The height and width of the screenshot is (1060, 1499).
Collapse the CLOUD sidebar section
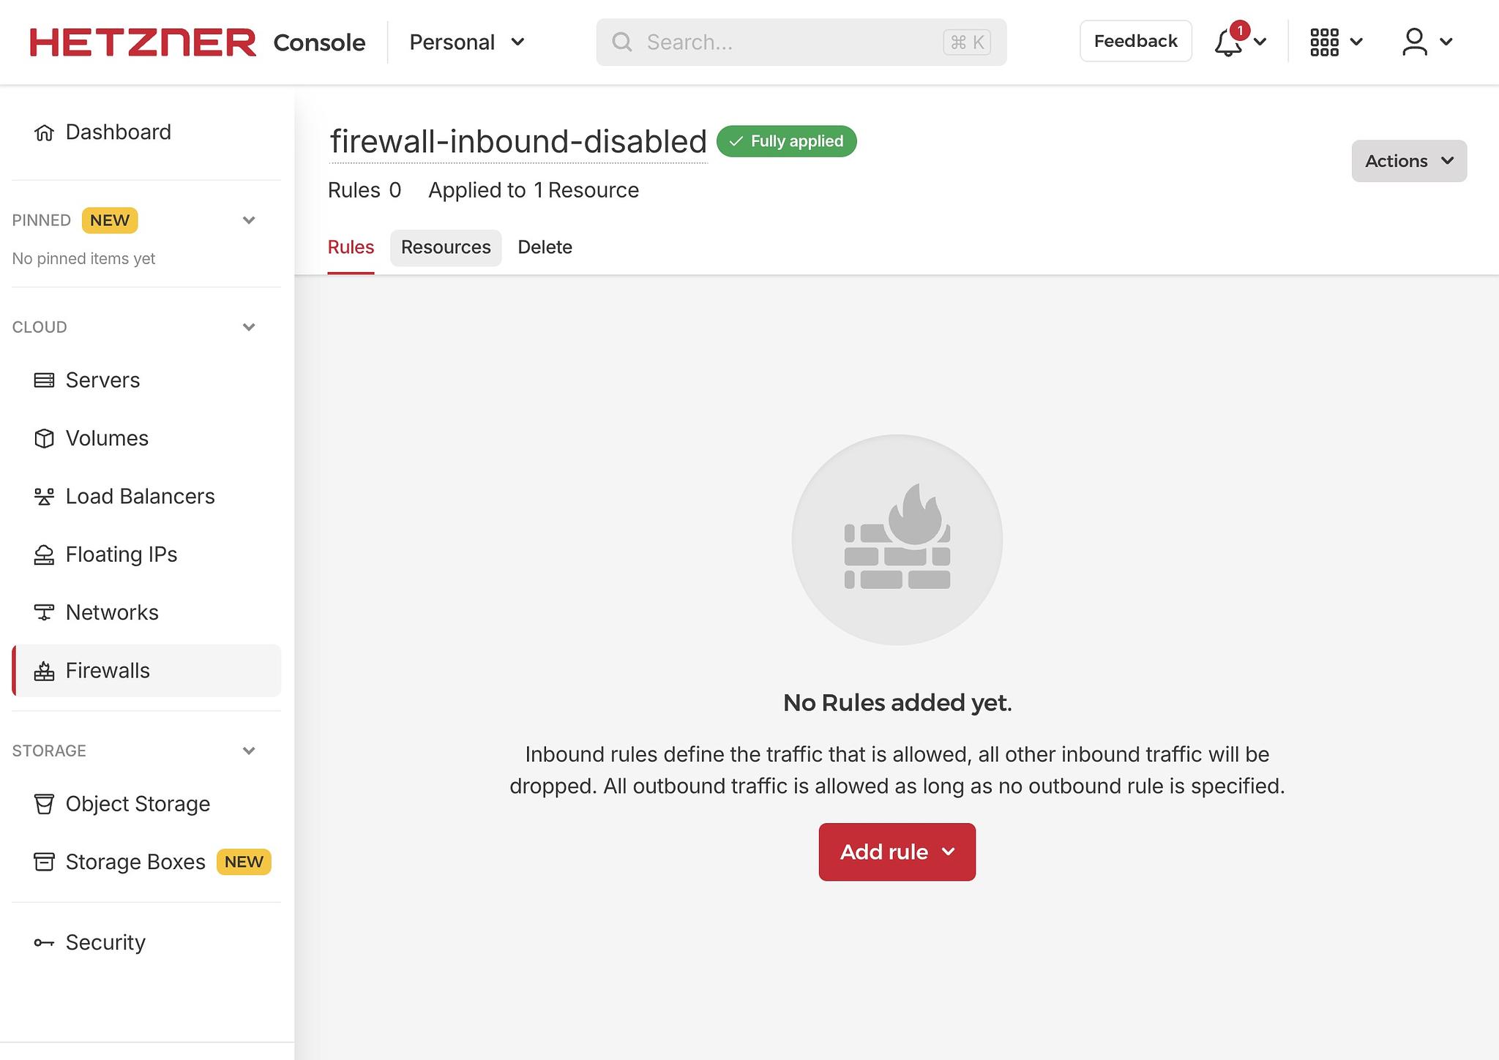249,327
